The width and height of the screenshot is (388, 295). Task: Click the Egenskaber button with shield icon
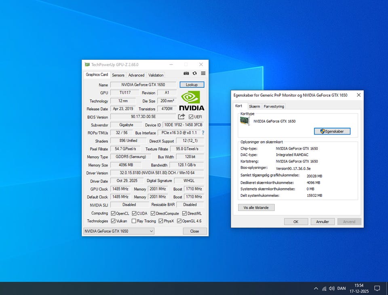332,131
